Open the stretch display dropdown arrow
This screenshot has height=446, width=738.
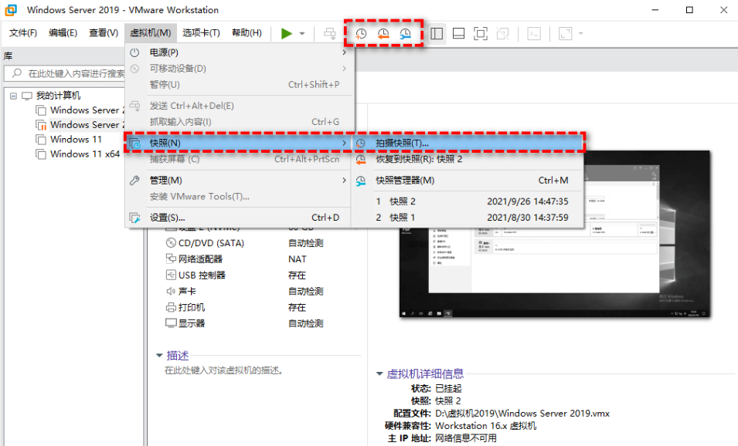[x=581, y=33]
